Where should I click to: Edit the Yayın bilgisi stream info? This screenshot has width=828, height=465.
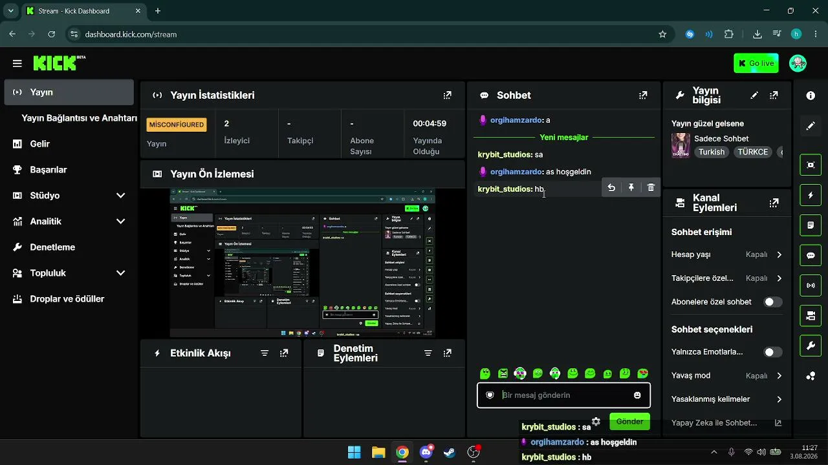click(754, 96)
